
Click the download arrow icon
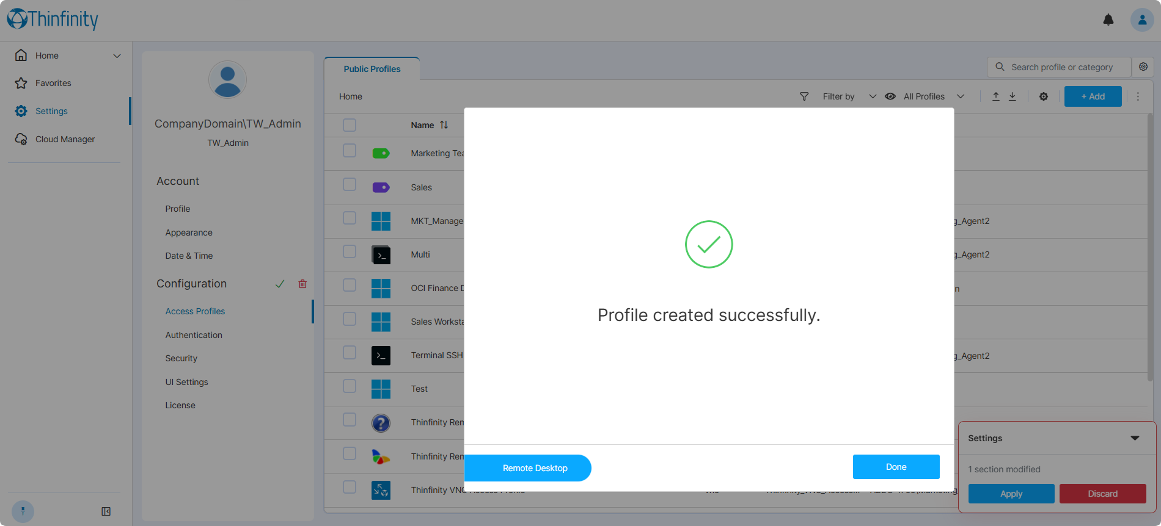pos(1012,96)
